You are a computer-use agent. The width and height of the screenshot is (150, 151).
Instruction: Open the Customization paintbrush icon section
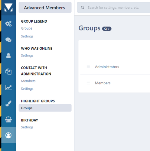coord(8,103)
